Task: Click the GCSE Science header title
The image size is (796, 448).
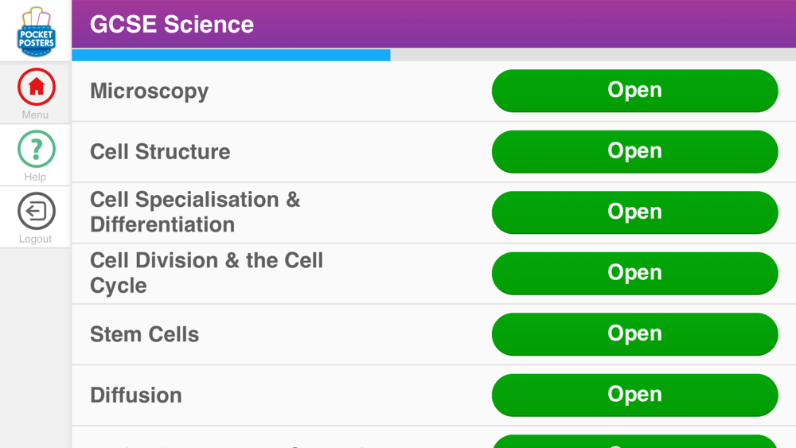Action: point(172,25)
